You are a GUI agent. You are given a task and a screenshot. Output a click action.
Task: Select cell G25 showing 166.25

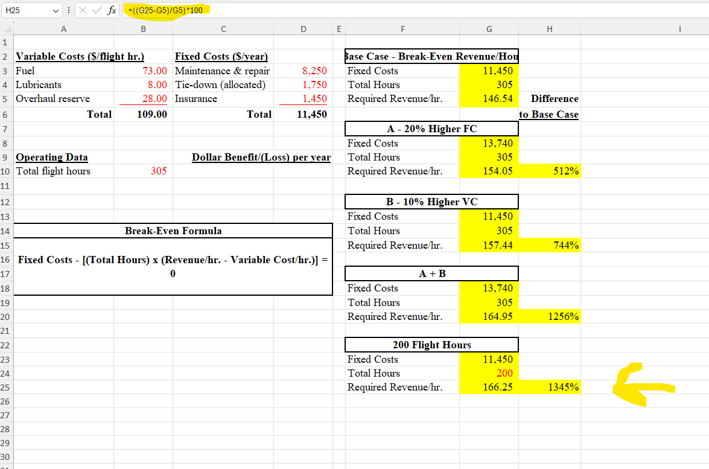[x=489, y=387]
